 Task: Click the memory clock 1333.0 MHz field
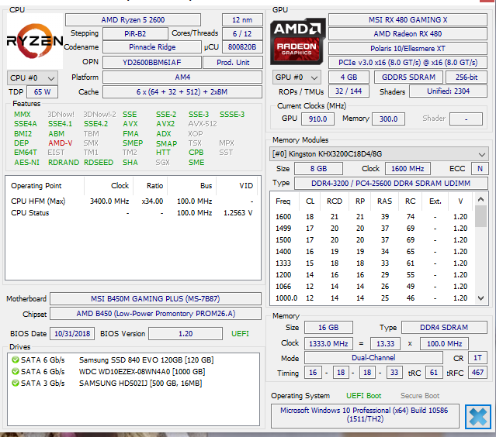[x=328, y=343]
